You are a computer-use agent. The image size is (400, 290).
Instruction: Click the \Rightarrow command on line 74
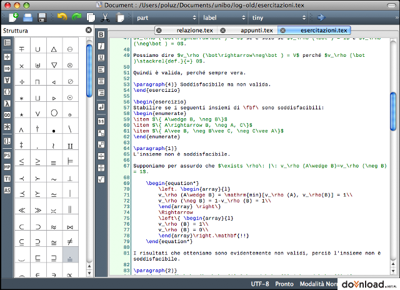176,212
